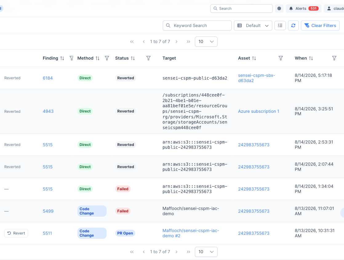Screen dimensions: 344x260
Task: Filter the Finding column
Action: 71,58
